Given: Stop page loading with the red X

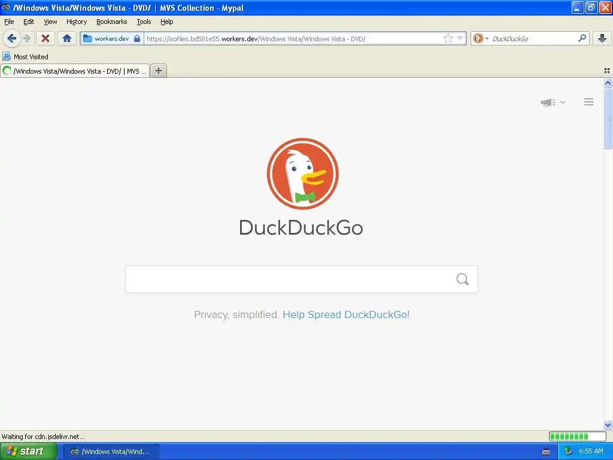Looking at the screenshot, I should (45, 38).
